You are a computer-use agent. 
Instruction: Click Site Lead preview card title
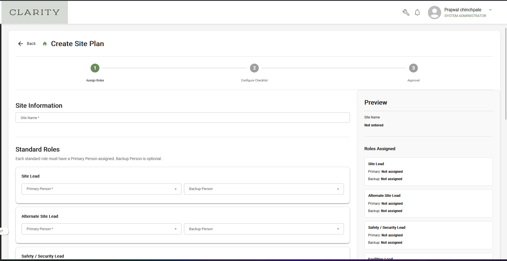[376, 164]
